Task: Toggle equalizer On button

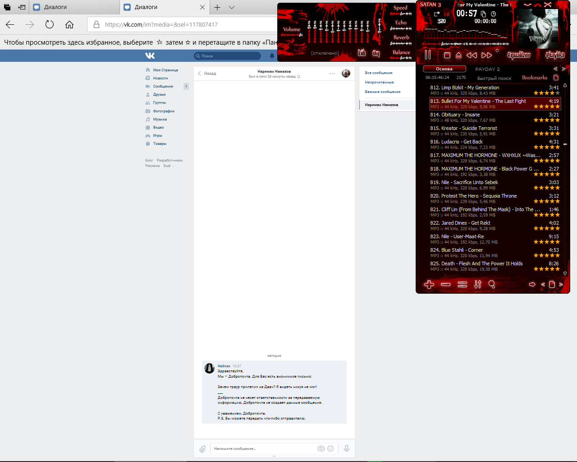Action: [376, 53]
